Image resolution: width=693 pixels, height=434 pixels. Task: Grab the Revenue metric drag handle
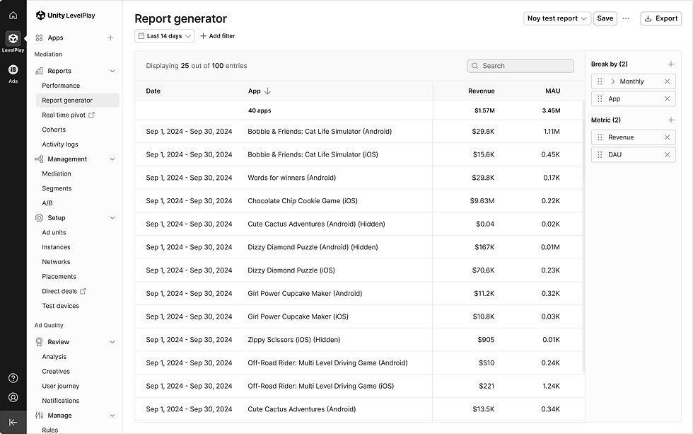(x=600, y=137)
